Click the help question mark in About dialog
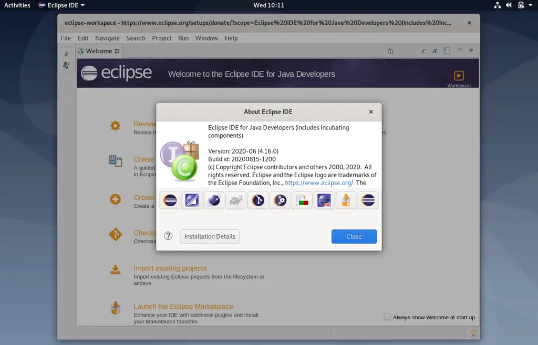The height and width of the screenshot is (345, 538). click(168, 236)
